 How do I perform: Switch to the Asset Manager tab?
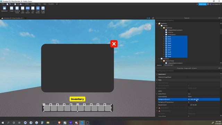tap(169, 65)
